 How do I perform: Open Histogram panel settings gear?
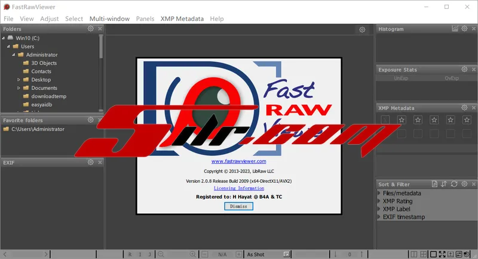[464, 29]
